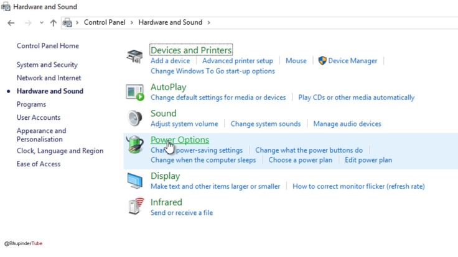Click the Sound speaker icon
The image size is (458, 257).
pyautogui.click(x=135, y=118)
